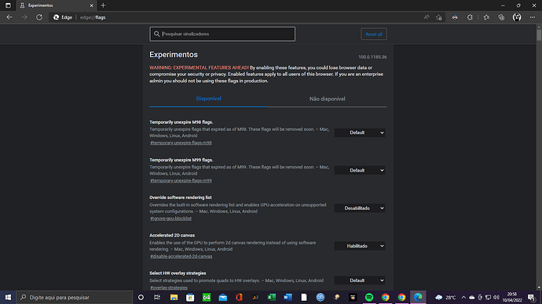Reload the edge://flags page
542x304 pixels.
(x=39, y=17)
